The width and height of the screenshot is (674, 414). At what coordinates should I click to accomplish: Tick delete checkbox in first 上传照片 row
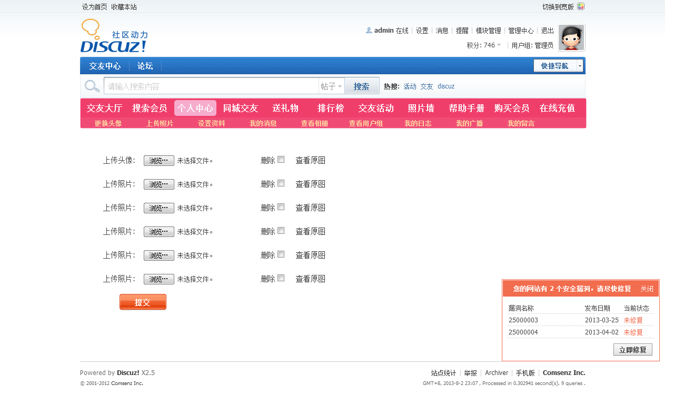pyautogui.click(x=281, y=183)
